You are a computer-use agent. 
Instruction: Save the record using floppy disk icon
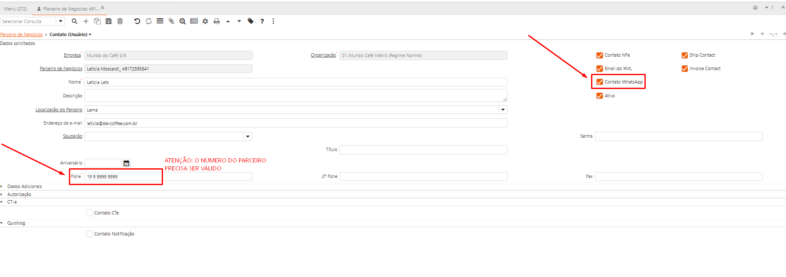(108, 21)
